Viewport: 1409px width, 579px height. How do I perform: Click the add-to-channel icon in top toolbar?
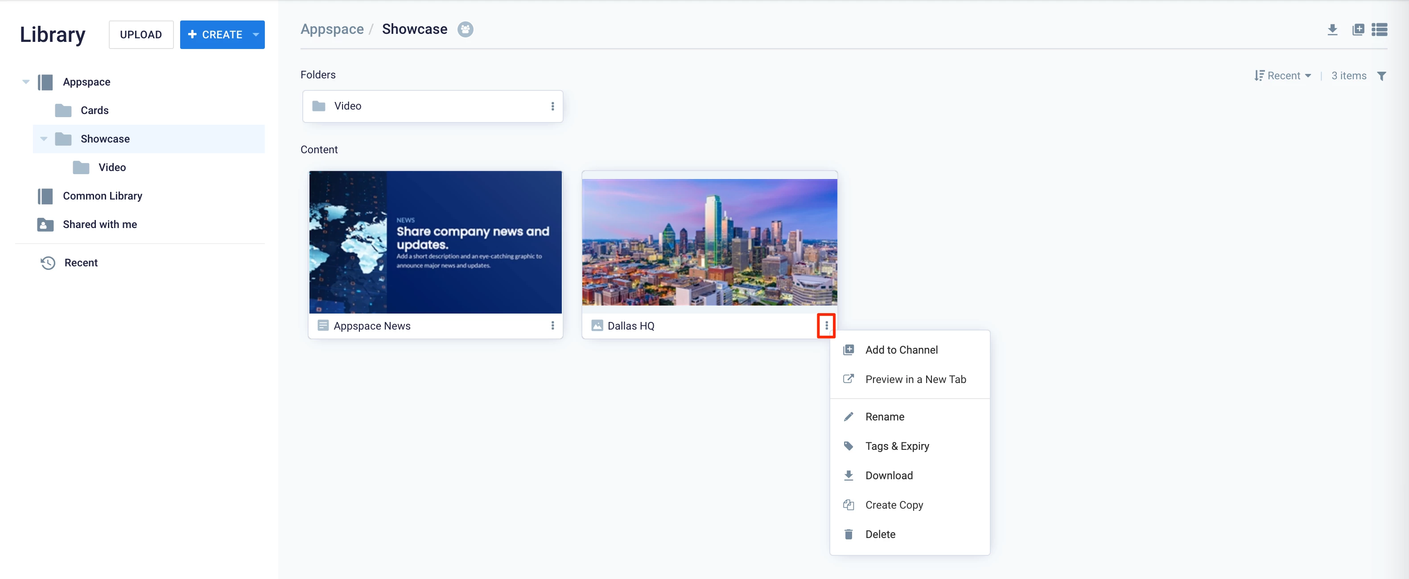(x=1358, y=29)
